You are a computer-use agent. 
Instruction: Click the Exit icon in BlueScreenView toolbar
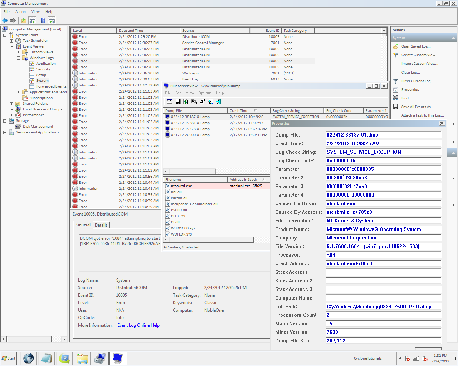[219, 102]
